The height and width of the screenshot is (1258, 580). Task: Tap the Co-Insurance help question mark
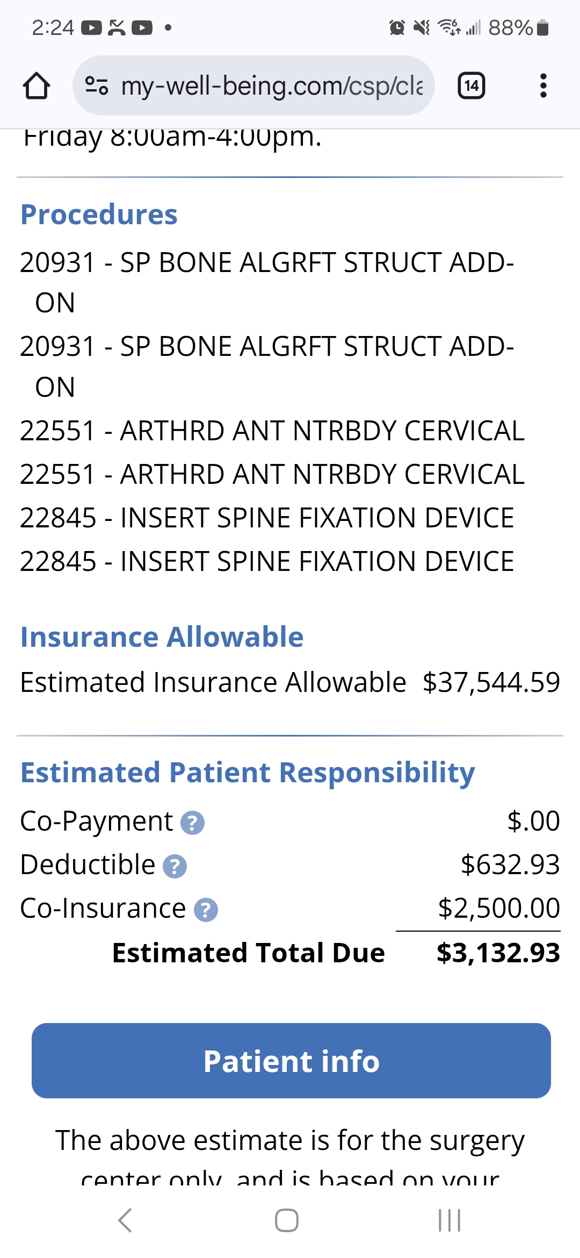pos(206,910)
